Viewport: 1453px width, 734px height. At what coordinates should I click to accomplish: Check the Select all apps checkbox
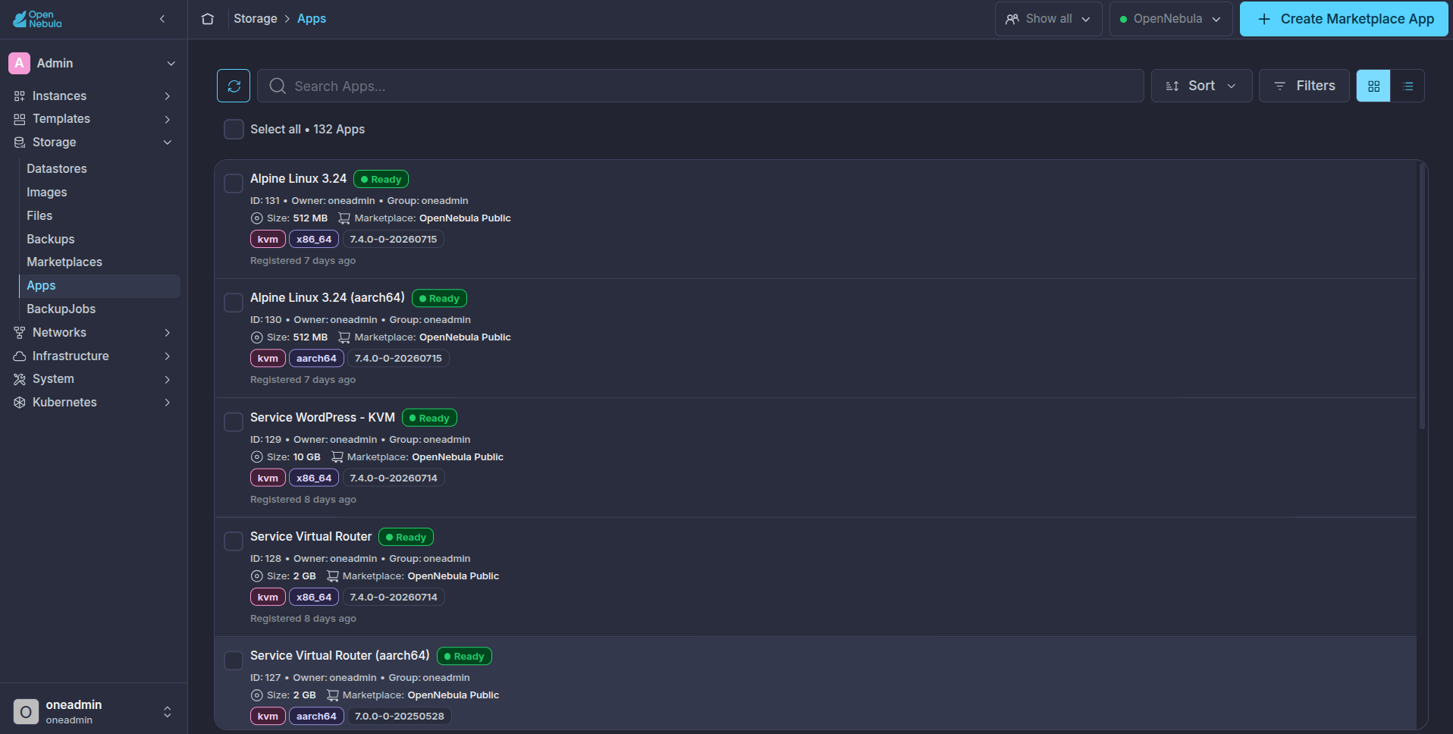click(x=234, y=130)
